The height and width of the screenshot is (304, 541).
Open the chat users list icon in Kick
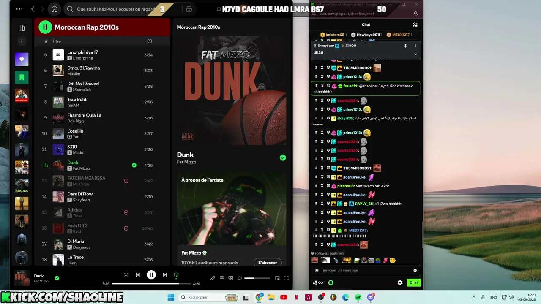[x=415, y=24]
